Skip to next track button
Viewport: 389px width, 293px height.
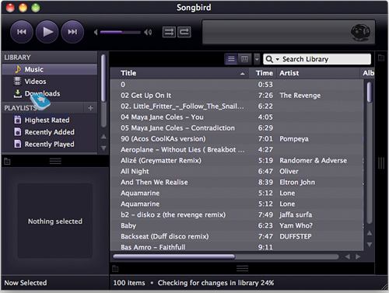(x=72, y=32)
